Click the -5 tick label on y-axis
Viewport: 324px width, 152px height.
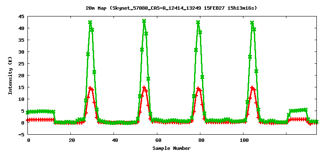(22, 135)
